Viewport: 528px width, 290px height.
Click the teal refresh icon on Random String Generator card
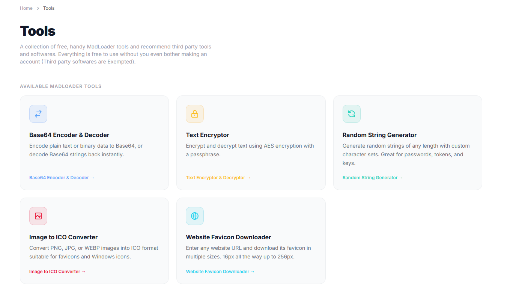click(351, 113)
